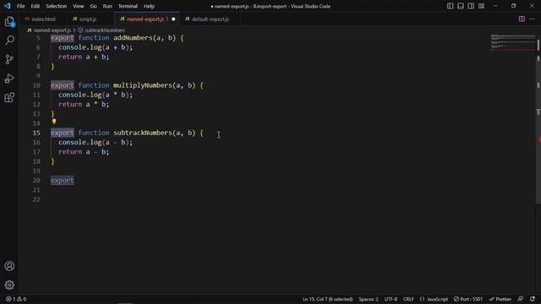Screen dimensions: 541x304
Task: Open the Extensions view
Action: pos(9,97)
